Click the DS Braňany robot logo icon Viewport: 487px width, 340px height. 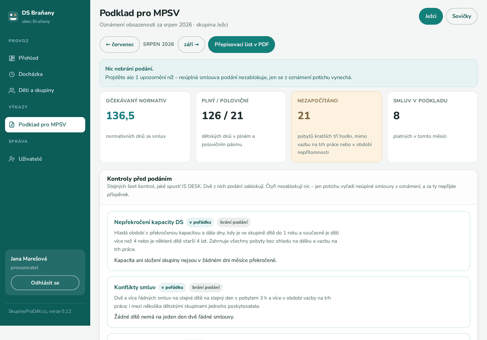pos(13,16)
